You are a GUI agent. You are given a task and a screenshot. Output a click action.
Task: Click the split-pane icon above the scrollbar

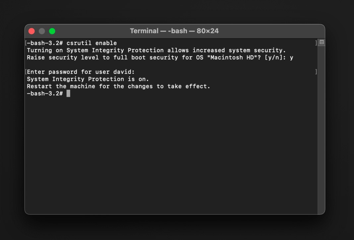(x=321, y=41)
